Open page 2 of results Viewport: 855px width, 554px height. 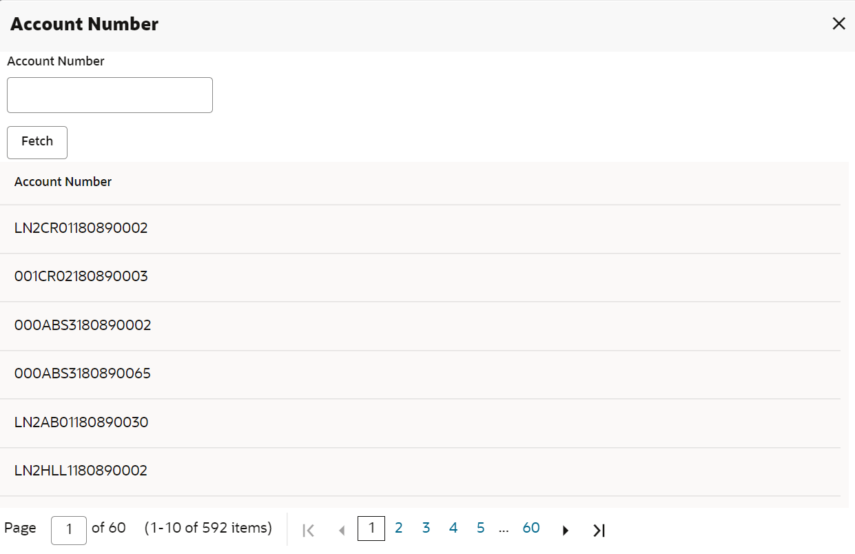[x=398, y=529]
